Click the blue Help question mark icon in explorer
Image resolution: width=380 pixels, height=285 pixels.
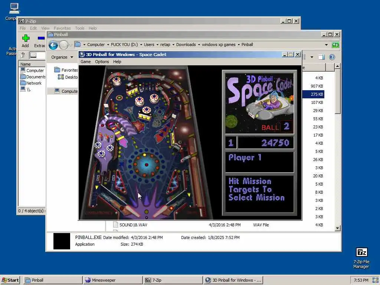[x=332, y=57]
